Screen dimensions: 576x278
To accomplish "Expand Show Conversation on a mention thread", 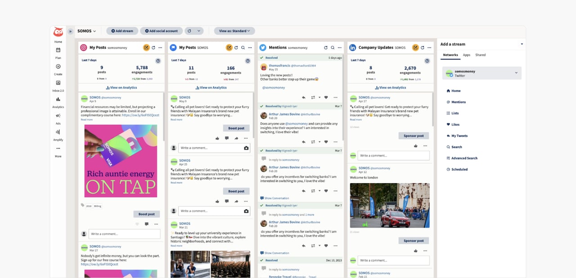I will (x=274, y=198).
